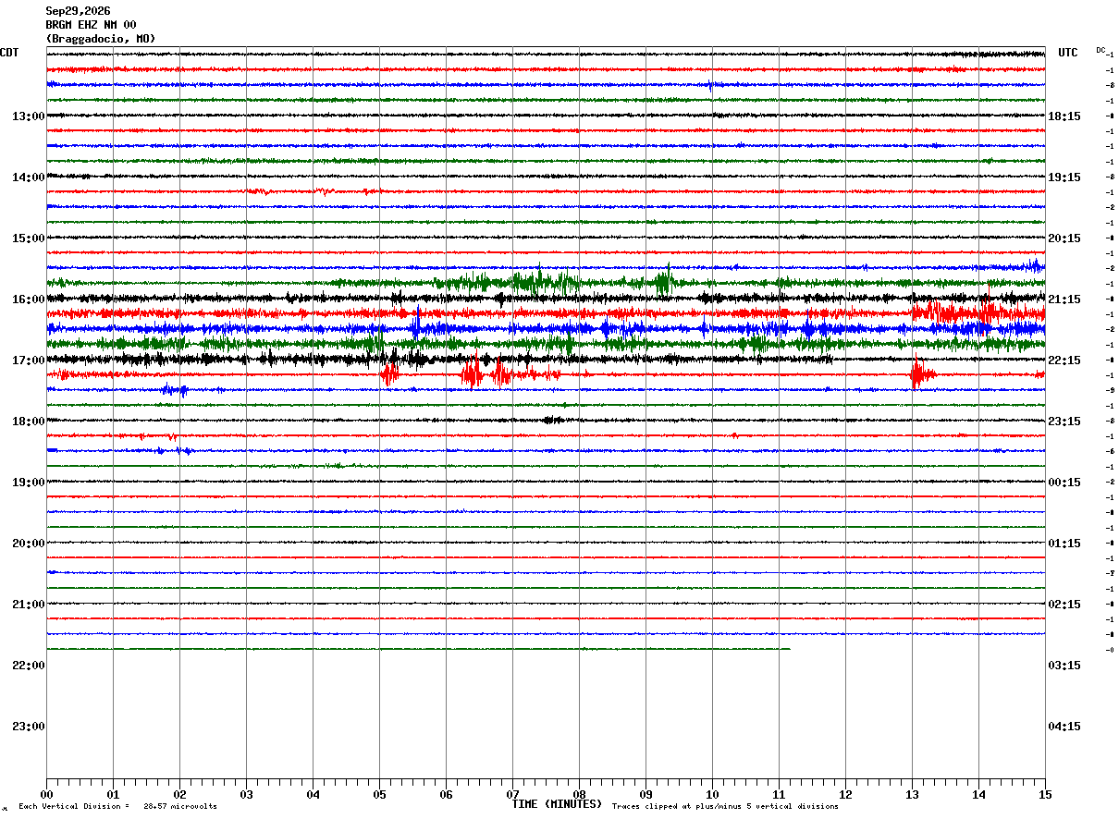Image resolution: width=1119 pixels, height=819 pixels.
Task: Click the traces clipped footnote text
Action: pos(725,807)
